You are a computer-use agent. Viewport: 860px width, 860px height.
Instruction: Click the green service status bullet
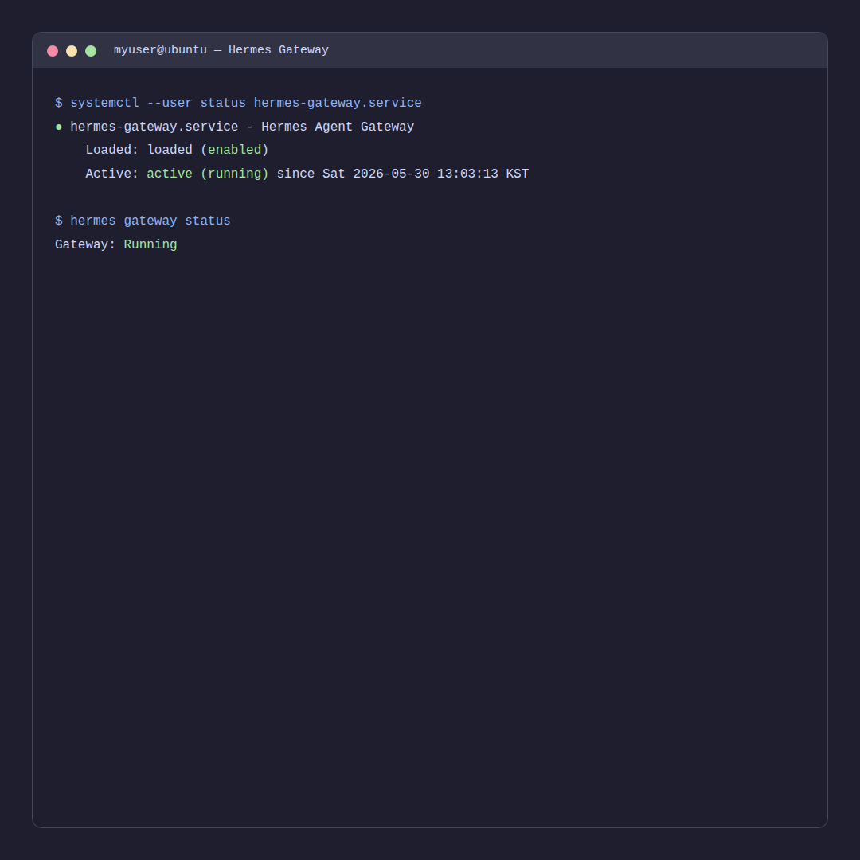[x=59, y=127]
